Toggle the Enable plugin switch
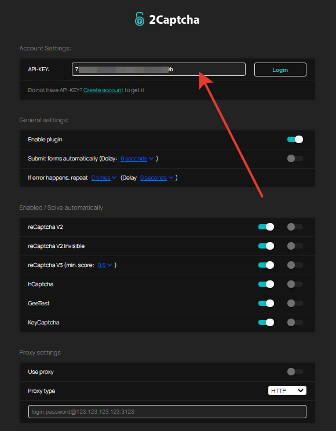Viewport: 336px width, 431px height. pos(295,140)
